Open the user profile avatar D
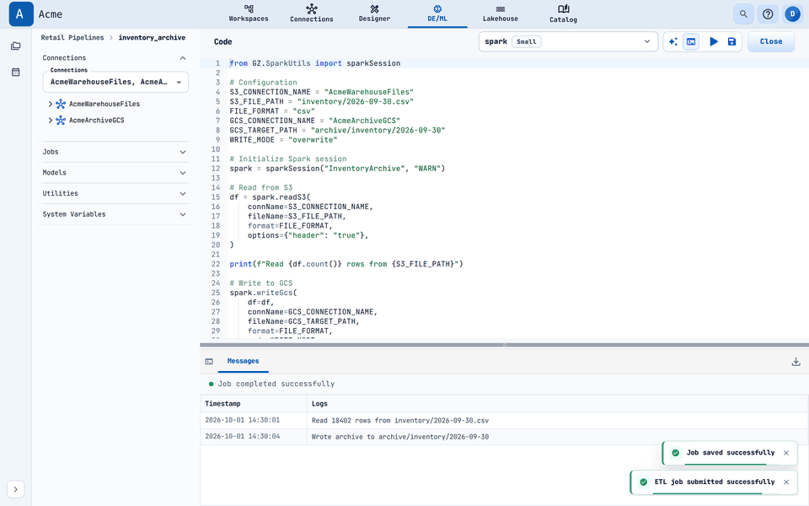 (x=792, y=14)
